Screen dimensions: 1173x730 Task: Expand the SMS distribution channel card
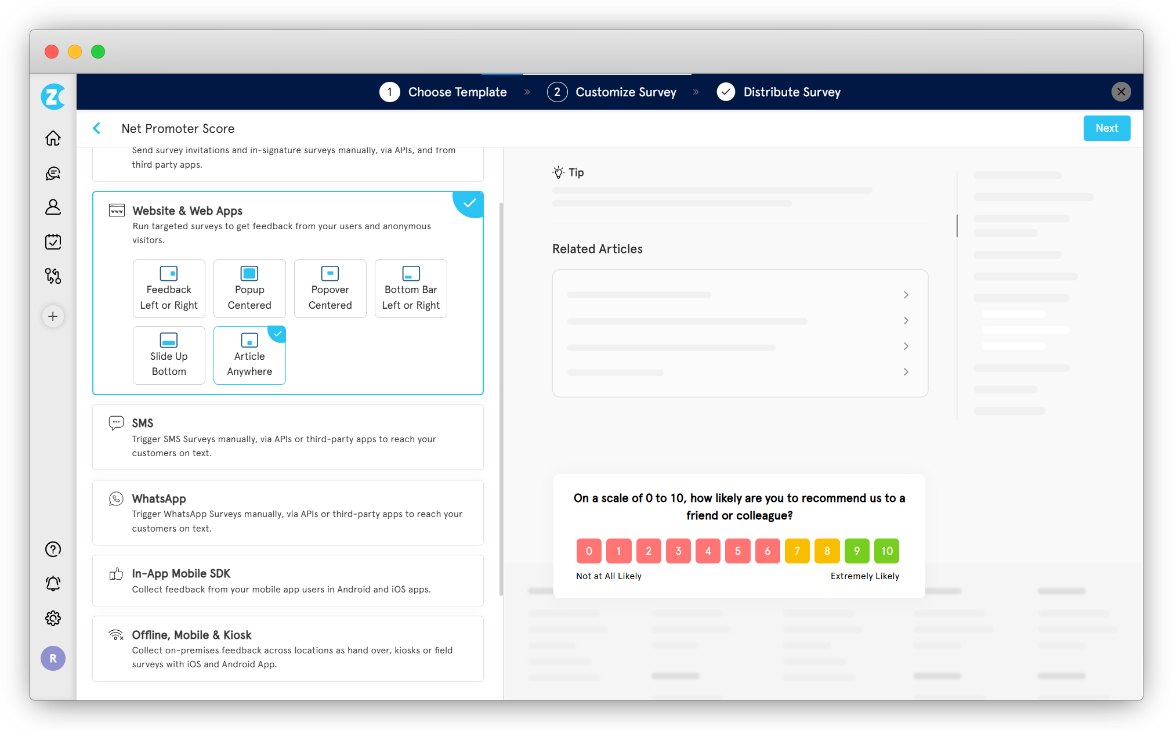(288, 437)
